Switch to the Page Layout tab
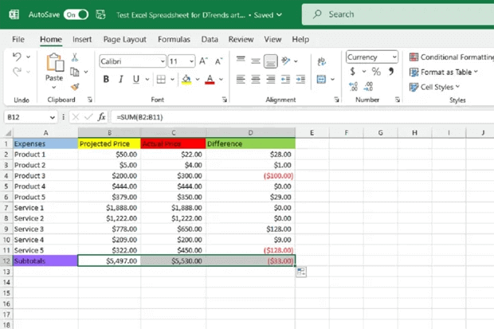The image size is (494, 329). click(x=124, y=39)
